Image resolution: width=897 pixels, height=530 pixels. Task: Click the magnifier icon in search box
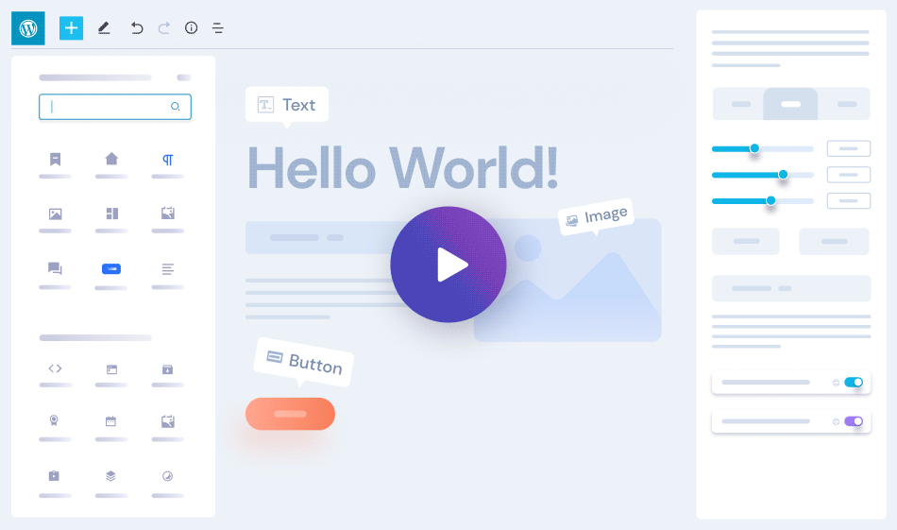175,107
